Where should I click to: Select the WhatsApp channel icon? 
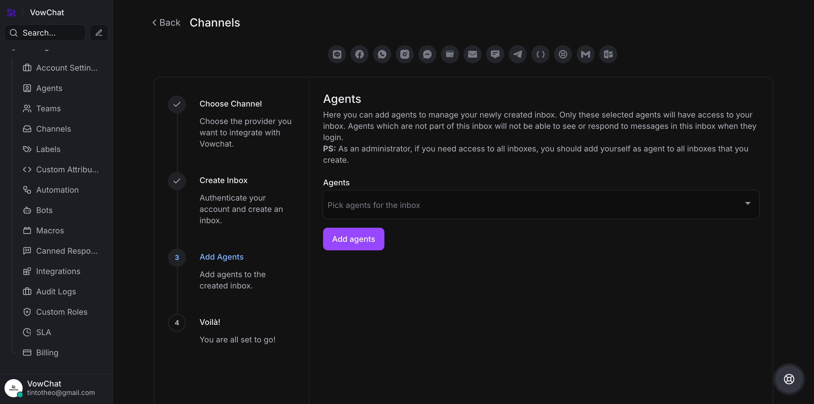pyautogui.click(x=382, y=54)
